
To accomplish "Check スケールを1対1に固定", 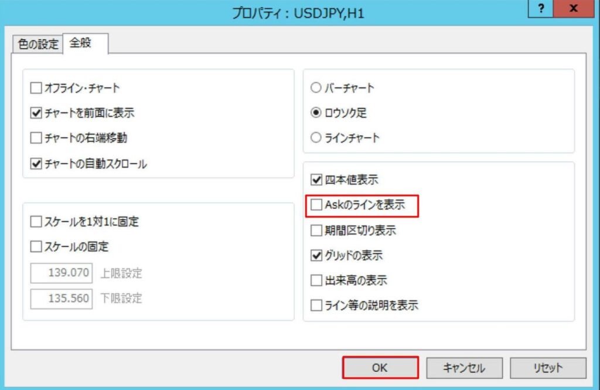I will [36, 222].
